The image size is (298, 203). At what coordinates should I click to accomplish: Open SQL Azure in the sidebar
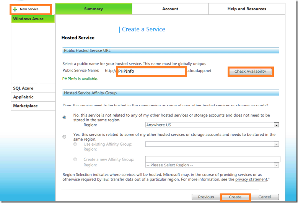point(33,88)
